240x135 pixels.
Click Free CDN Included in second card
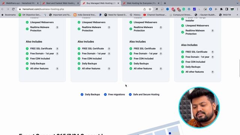tap(91, 58)
